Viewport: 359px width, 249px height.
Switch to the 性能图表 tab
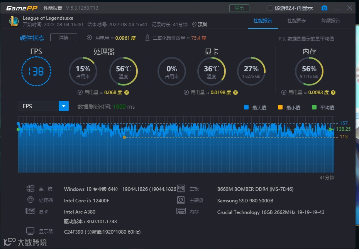[297, 21]
